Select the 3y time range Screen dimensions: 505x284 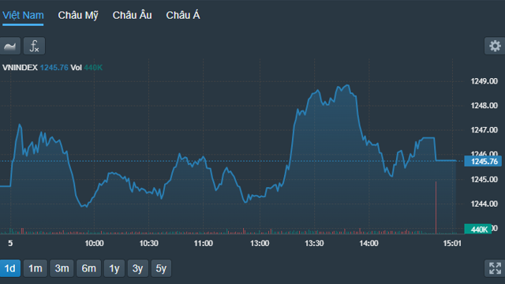138,268
